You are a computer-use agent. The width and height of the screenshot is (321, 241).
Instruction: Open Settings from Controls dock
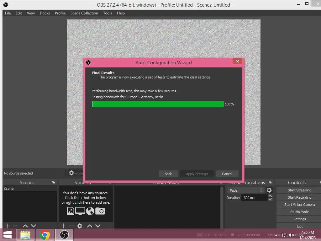(299, 219)
